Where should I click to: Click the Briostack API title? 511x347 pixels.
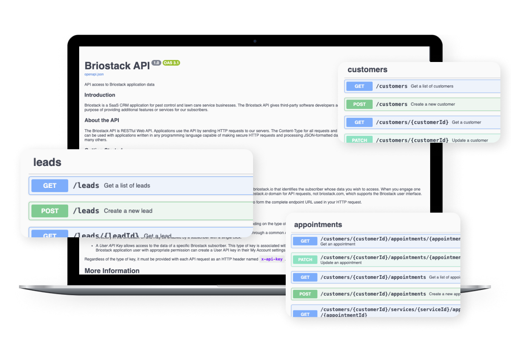[x=117, y=66]
